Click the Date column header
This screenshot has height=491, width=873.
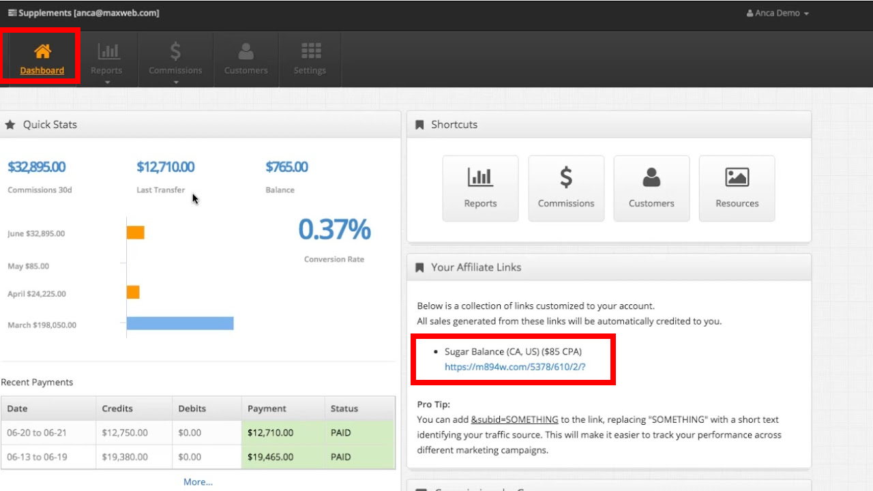coord(48,408)
